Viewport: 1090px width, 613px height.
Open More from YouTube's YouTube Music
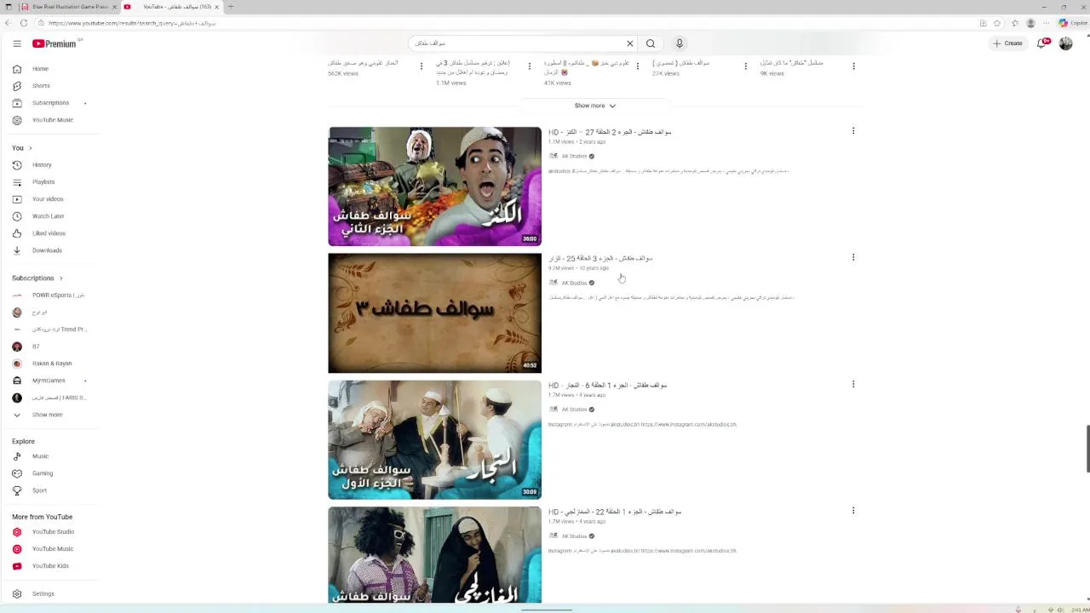click(x=52, y=549)
